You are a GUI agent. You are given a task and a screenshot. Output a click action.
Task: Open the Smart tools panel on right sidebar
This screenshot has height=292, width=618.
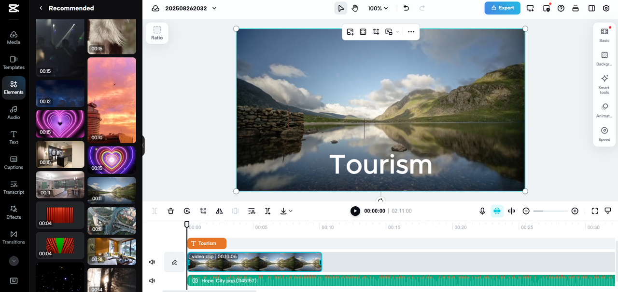[x=604, y=82]
